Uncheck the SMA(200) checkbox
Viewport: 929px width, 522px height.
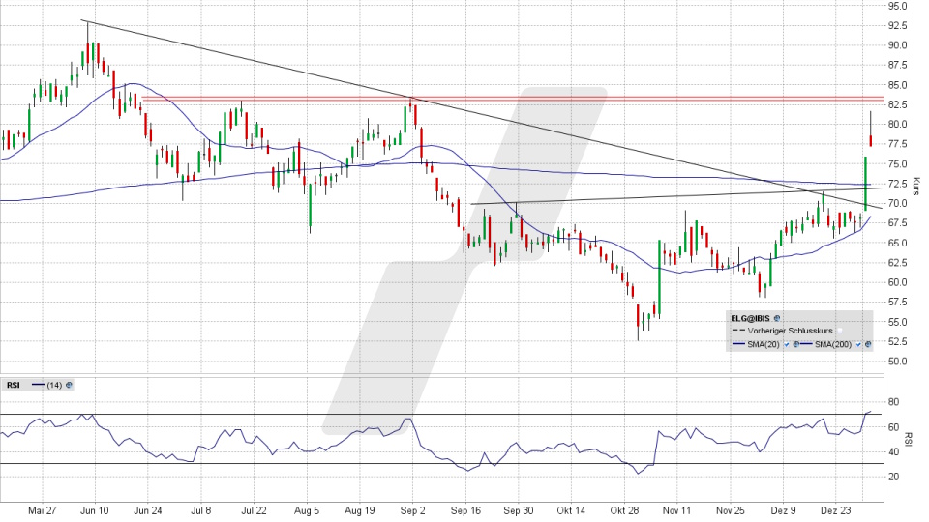(858, 344)
